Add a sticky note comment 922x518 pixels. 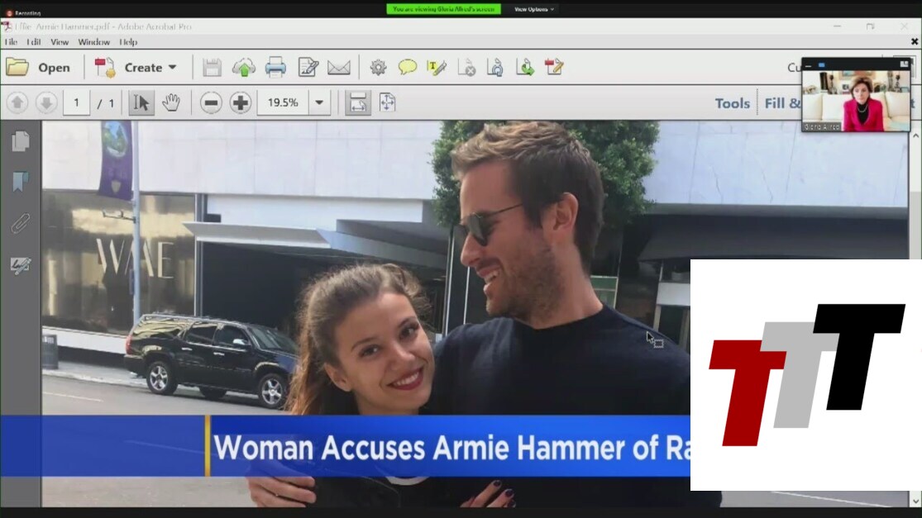(407, 67)
